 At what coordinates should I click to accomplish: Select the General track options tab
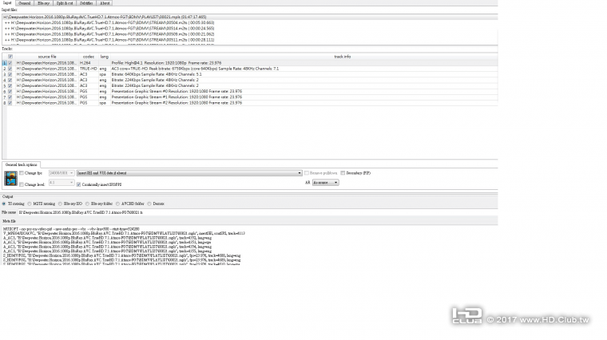tap(22, 164)
